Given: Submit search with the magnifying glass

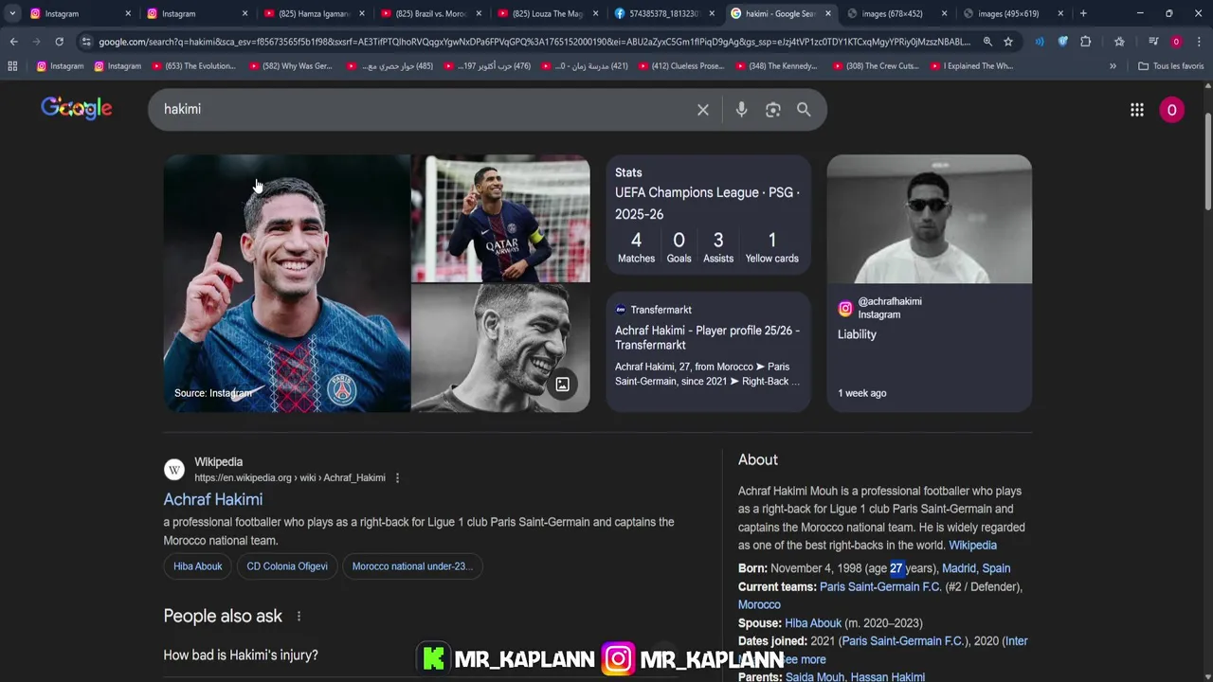Looking at the screenshot, I should click(804, 110).
